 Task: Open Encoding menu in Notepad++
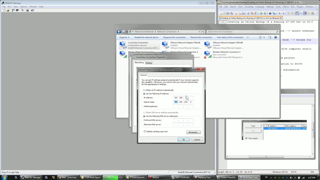click(249, 6)
